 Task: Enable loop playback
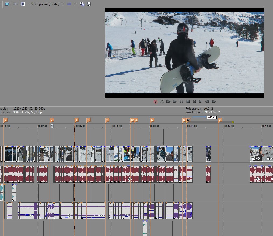pyautogui.click(x=162, y=102)
